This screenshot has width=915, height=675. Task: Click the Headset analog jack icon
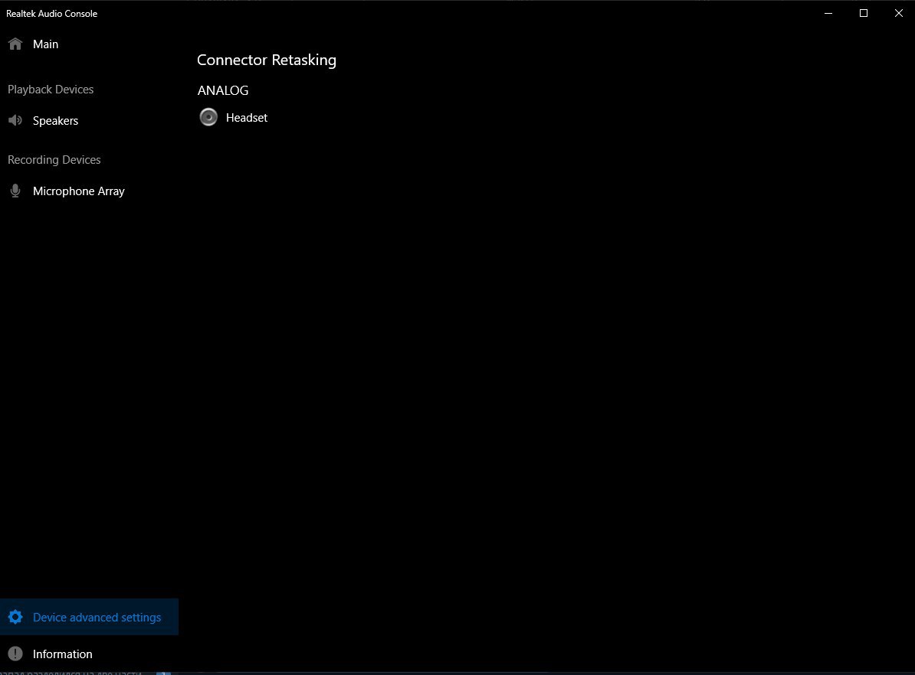(208, 117)
